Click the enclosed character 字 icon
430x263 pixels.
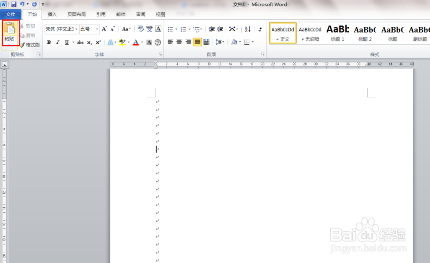pyautogui.click(x=158, y=42)
